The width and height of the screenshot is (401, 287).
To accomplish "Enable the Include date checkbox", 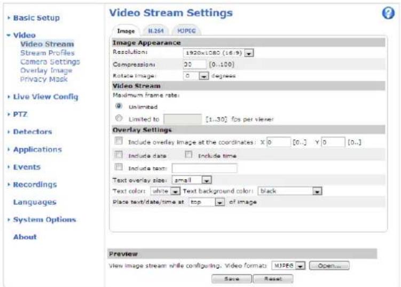I will (x=119, y=154).
